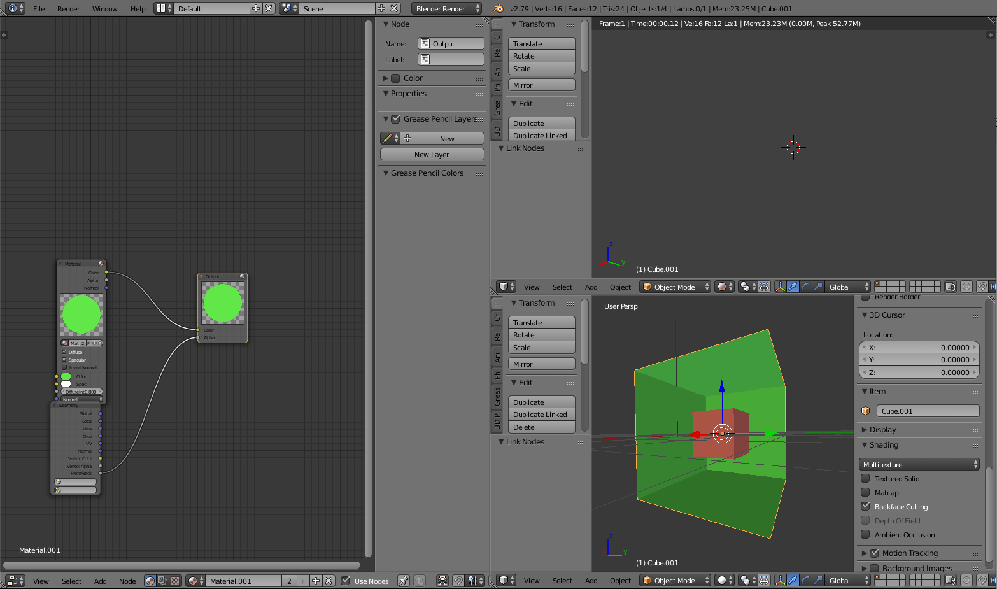
Task: Open the Blender Render engine dropdown
Action: (447, 8)
